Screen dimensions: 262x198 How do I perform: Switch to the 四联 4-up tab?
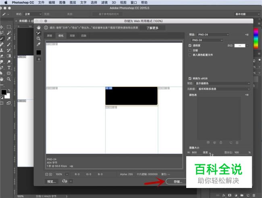point(83,36)
